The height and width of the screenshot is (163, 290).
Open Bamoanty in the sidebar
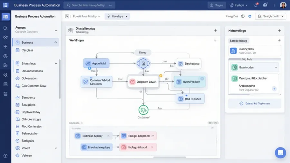point(28,97)
